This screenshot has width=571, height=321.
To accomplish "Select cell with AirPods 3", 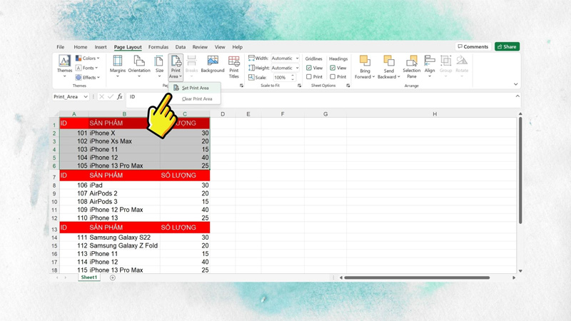I will pos(124,202).
